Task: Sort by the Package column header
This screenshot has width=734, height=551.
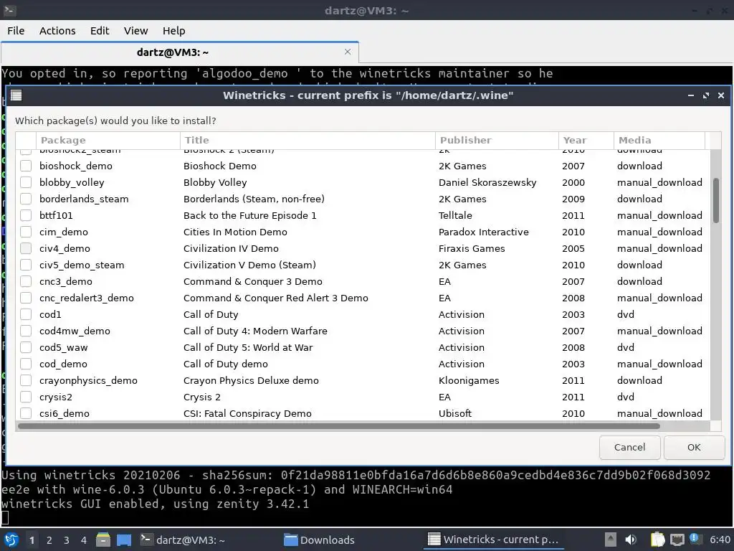Action: (x=108, y=140)
